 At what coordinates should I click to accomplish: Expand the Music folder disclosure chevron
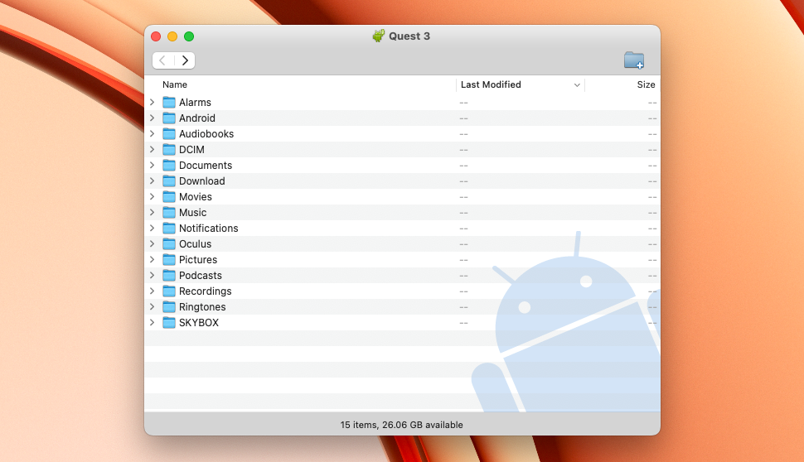152,213
